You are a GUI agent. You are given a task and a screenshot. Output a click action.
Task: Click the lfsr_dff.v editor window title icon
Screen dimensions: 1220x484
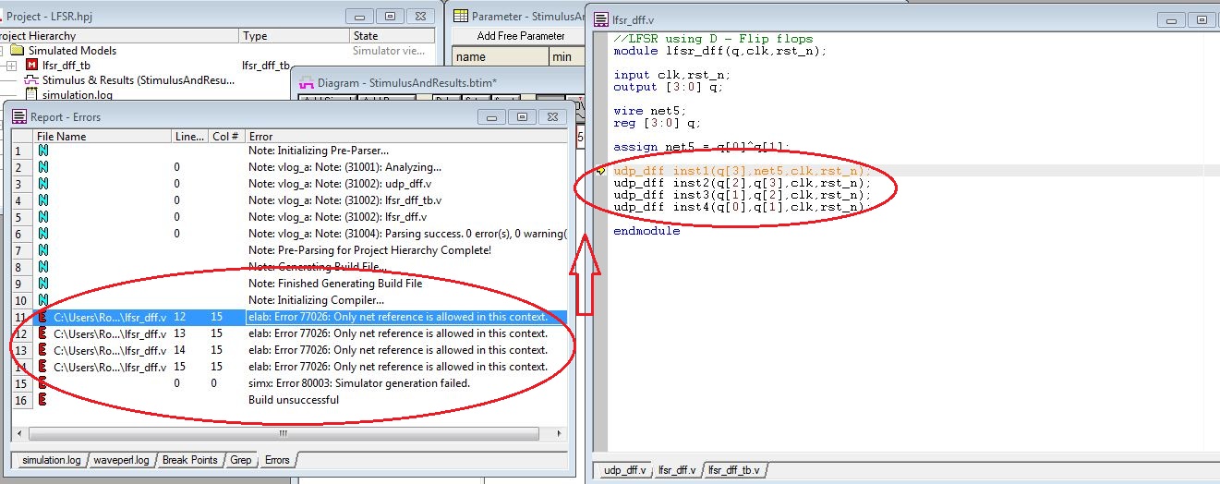[x=602, y=19]
